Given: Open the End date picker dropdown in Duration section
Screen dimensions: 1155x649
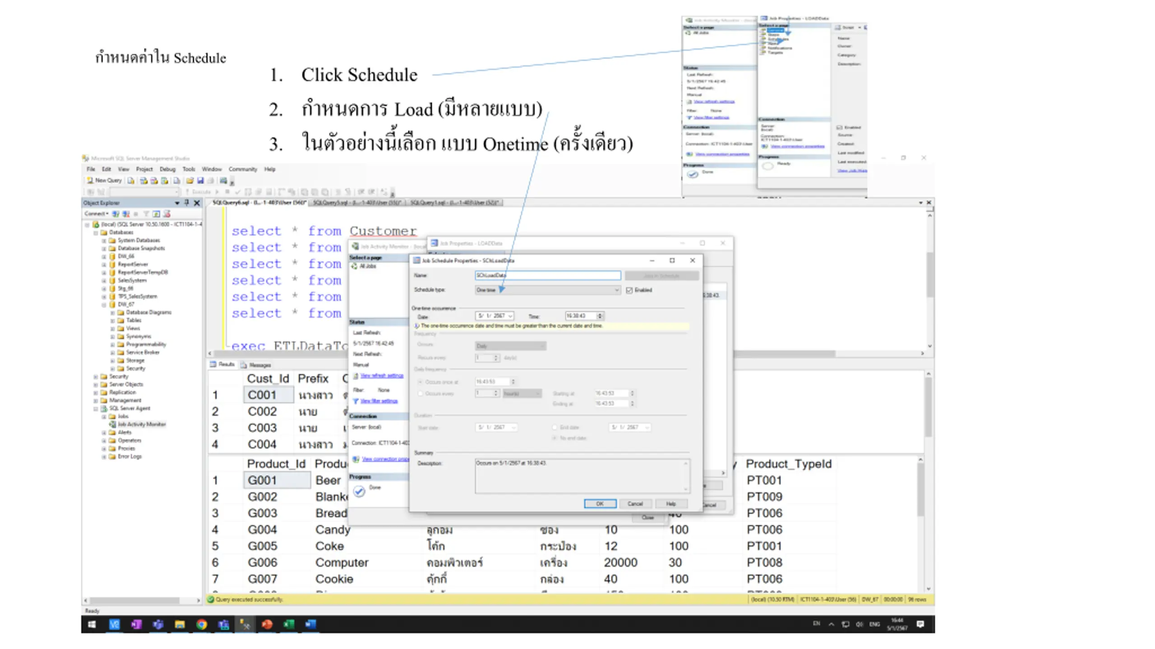Looking at the screenshot, I should 647,427.
